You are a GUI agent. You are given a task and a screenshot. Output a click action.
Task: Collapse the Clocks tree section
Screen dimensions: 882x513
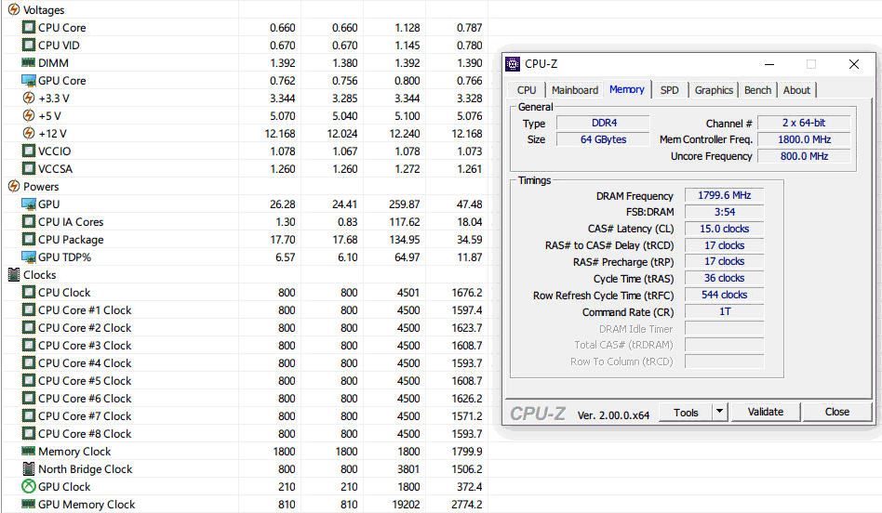click(14, 274)
